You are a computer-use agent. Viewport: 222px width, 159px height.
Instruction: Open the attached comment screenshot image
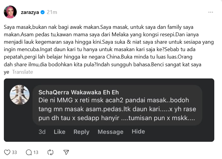(x=109, y=110)
